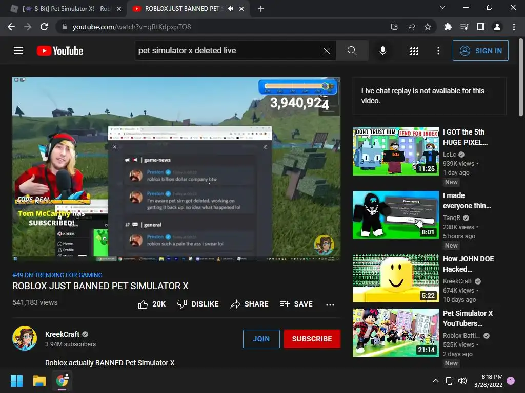Expand the tab search dropdown arrow
The image size is (525, 393).
click(x=442, y=7)
